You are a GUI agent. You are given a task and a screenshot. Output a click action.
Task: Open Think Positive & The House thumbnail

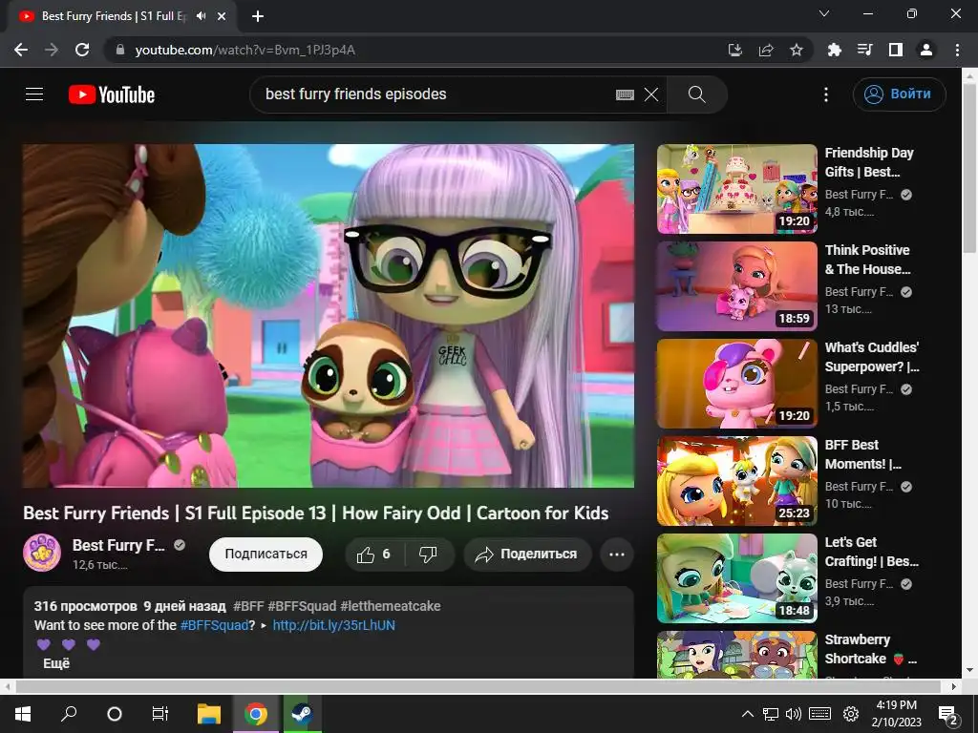click(736, 286)
